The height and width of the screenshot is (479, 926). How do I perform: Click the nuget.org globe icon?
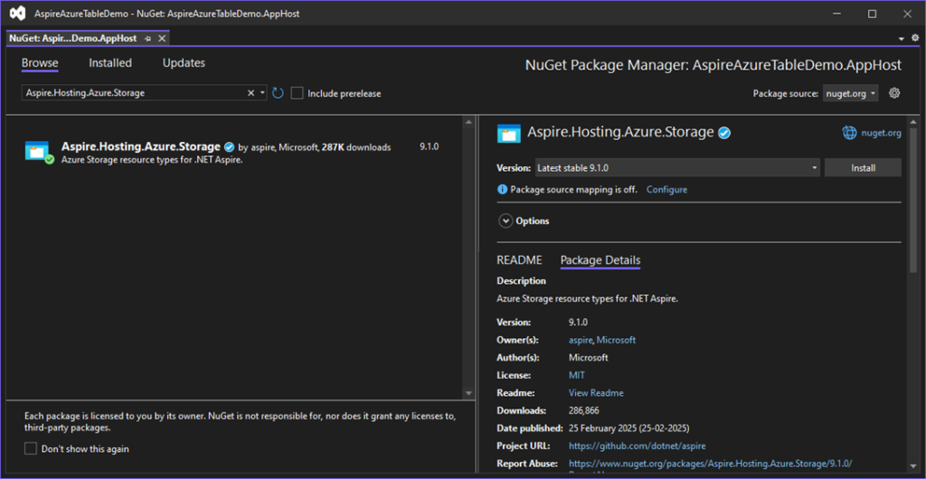coord(849,133)
